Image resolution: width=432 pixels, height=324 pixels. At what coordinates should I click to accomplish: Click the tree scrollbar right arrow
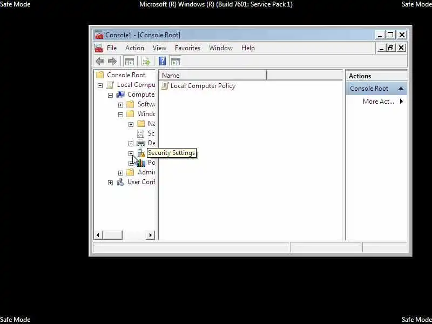click(151, 235)
